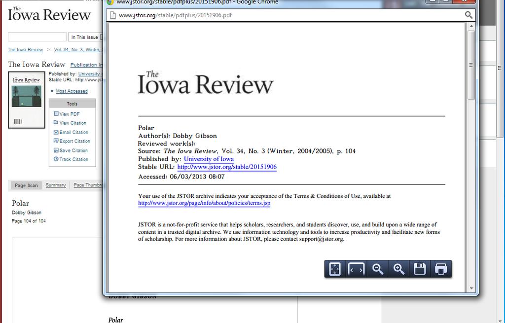Click the "Source: The Iowa Review" line
This screenshot has height=323, width=505.
click(x=247, y=151)
